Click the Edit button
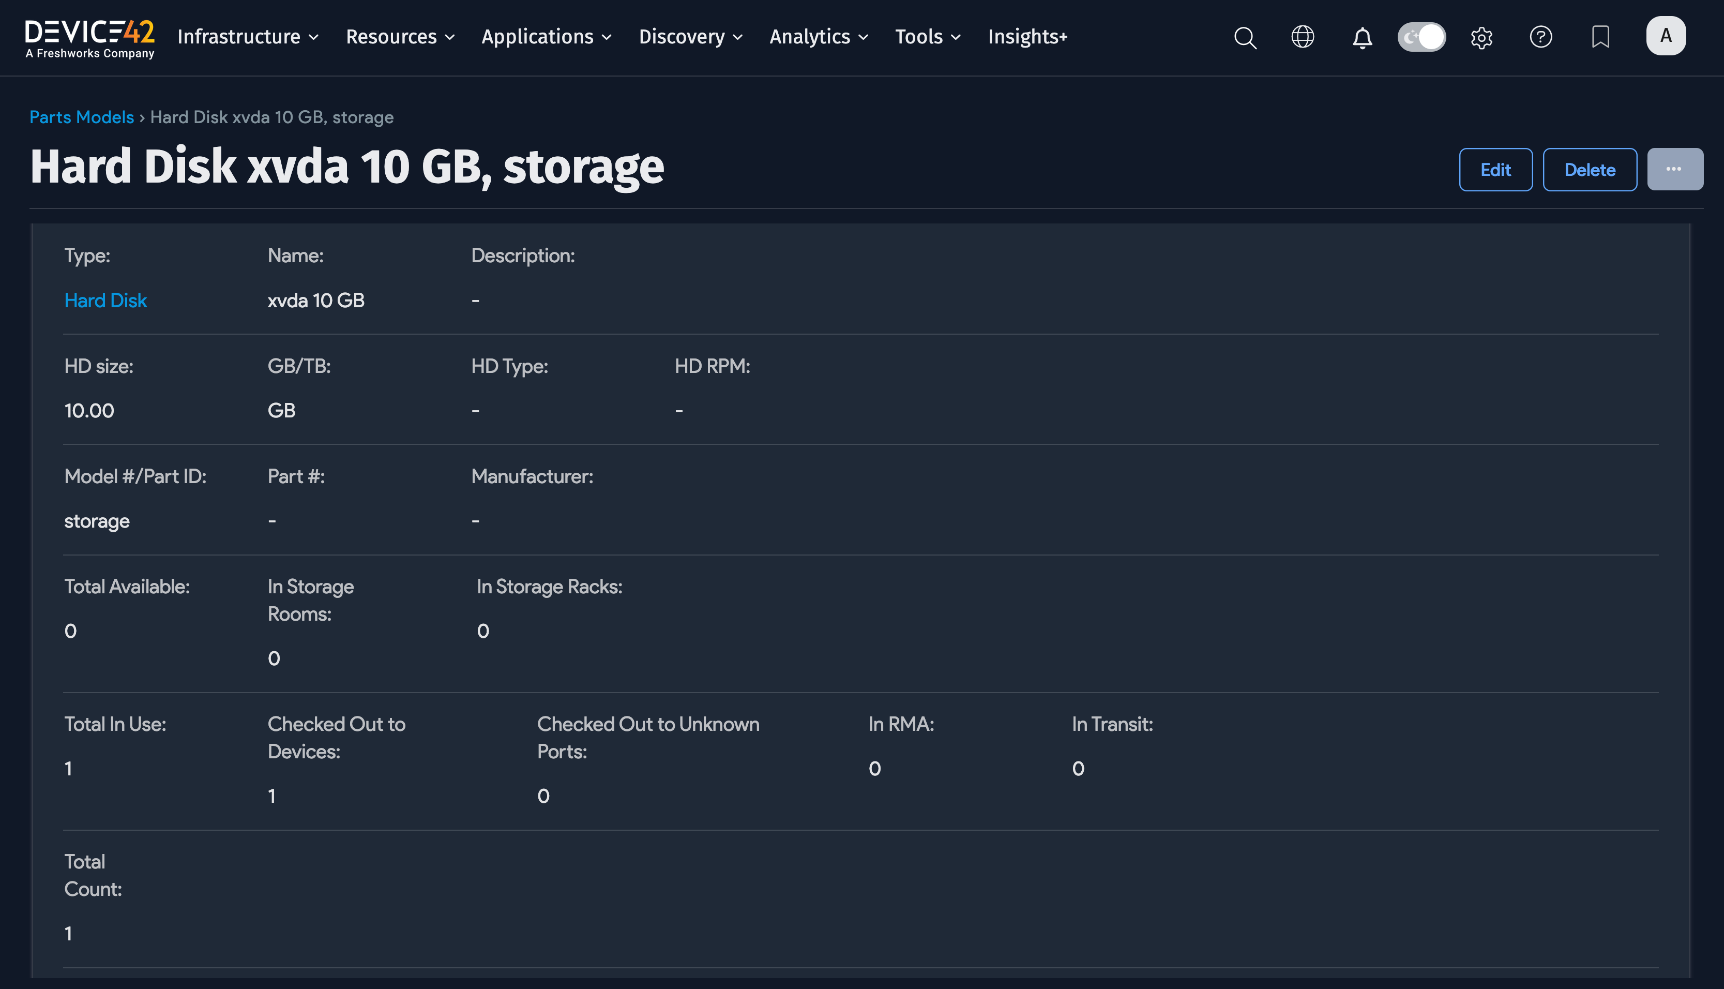This screenshot has height=989, width=1724. 1495,170
